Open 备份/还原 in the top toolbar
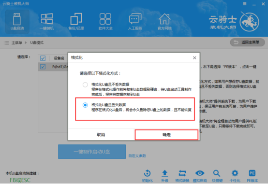This screenshot has height=184, width=268. [x=76, y=22]
